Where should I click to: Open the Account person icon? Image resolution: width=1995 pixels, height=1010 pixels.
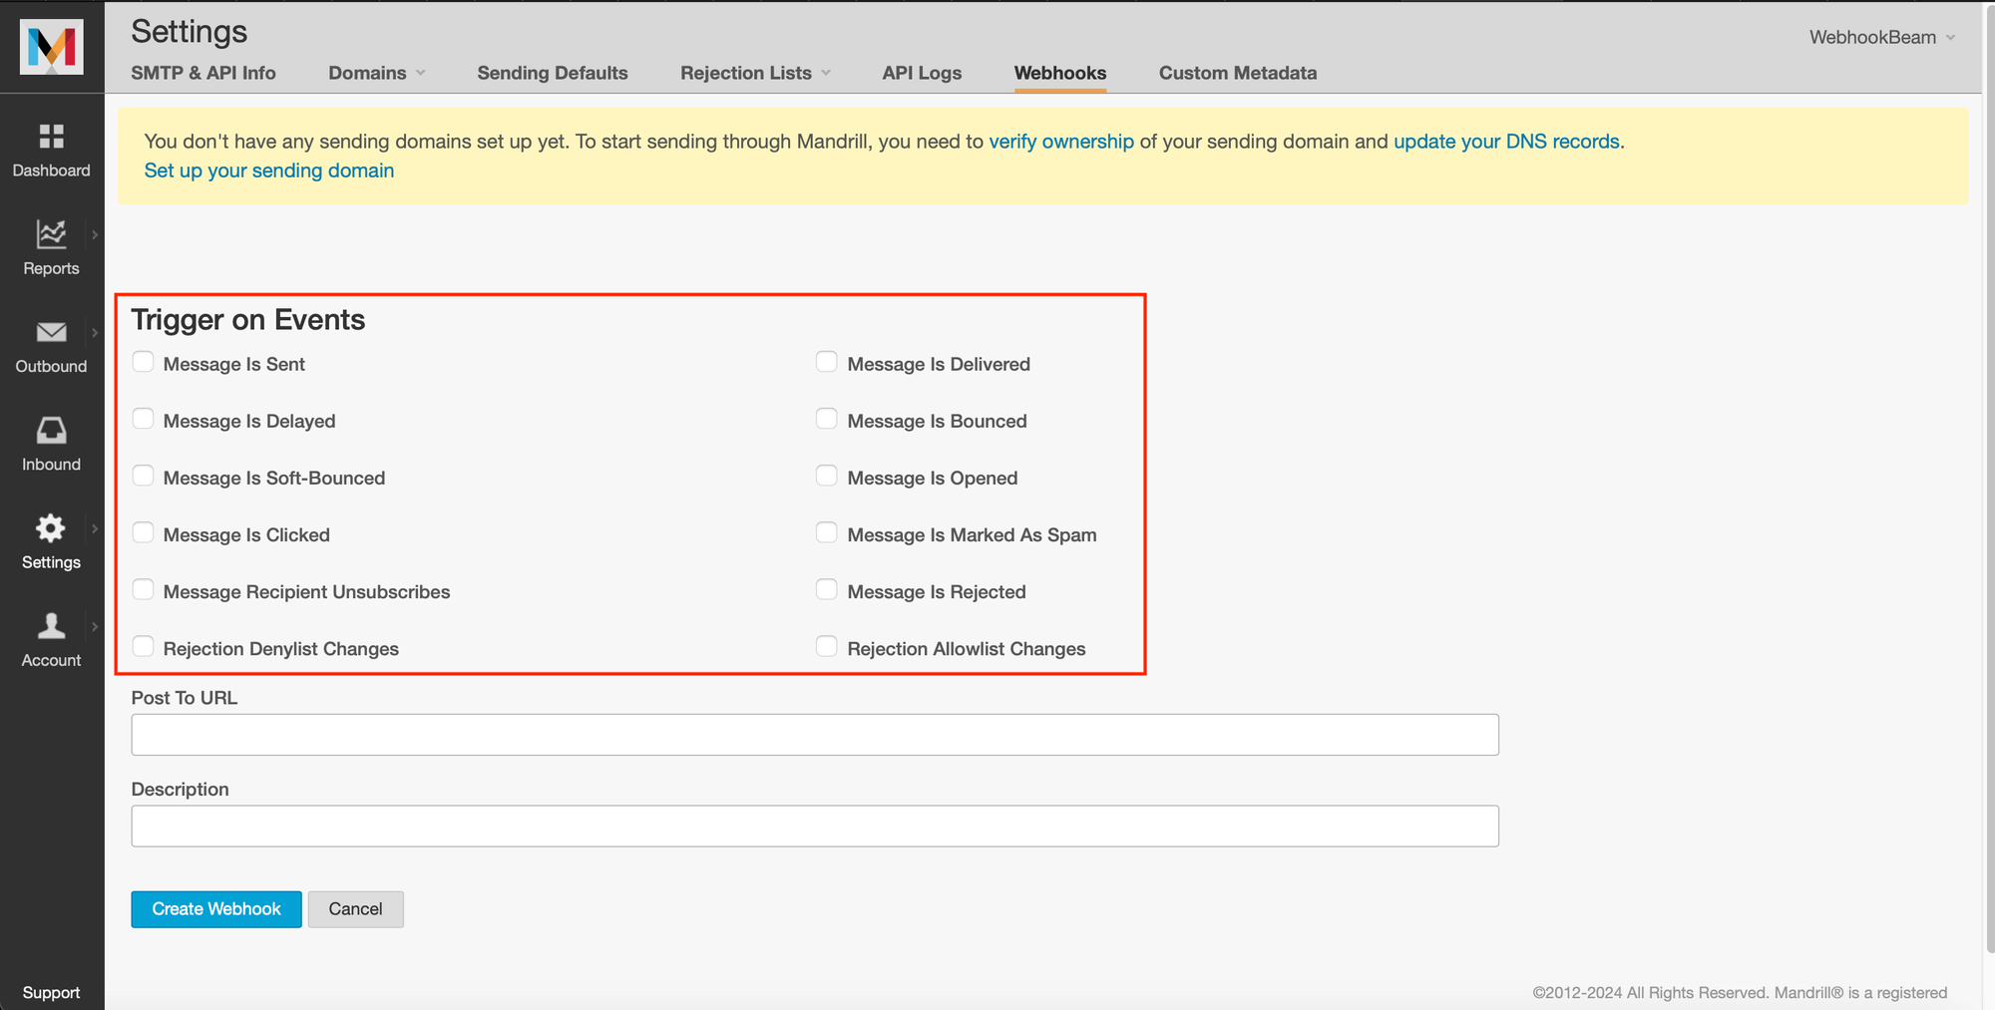click(51, 626)
